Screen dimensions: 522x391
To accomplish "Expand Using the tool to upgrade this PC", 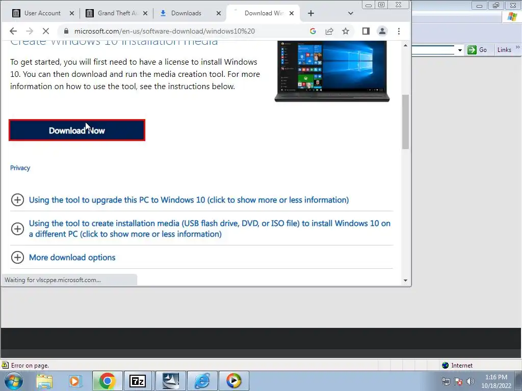I will click(x=189, y=200).
